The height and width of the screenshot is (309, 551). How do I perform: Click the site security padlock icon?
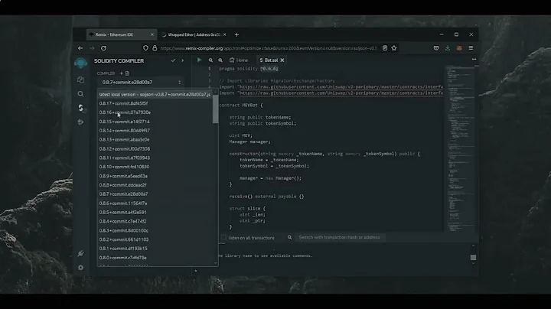pyautogui.click(x=155, y=48)
